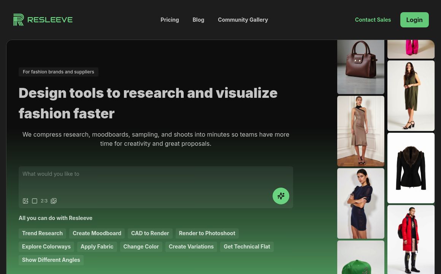Viewport: 441px width, 274px height.
Task: Open the image gallery stack icon
Action: (x=54, y=201)
